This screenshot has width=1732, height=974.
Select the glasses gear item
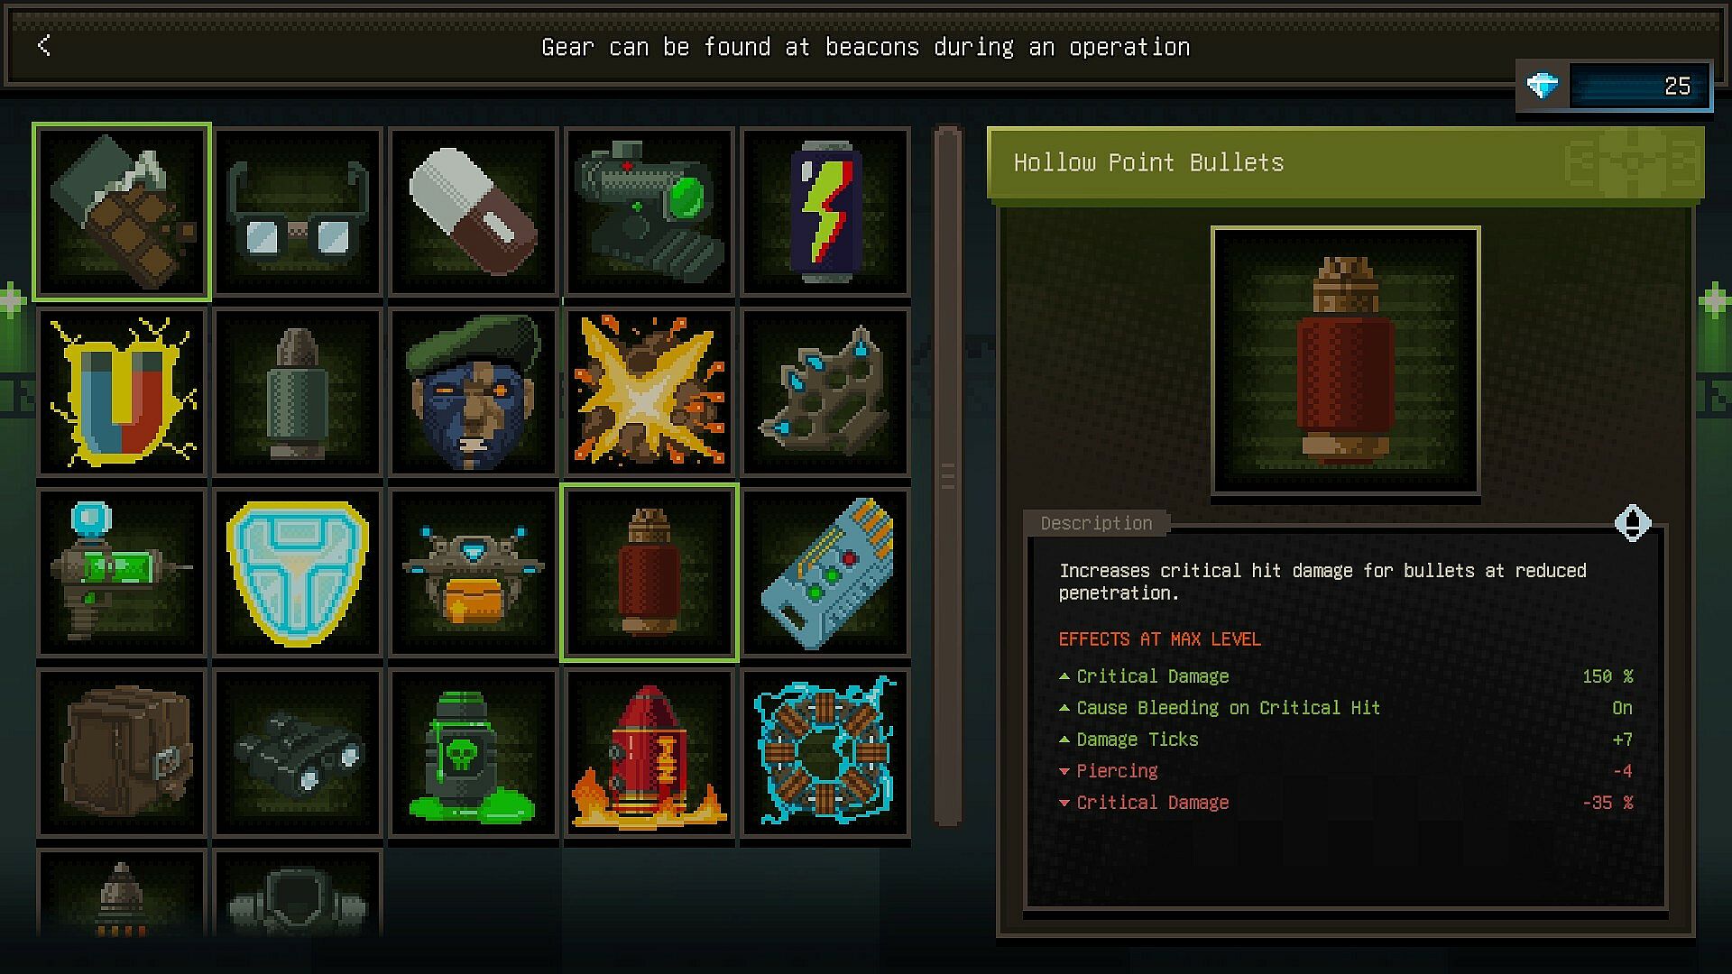[298, 212]
